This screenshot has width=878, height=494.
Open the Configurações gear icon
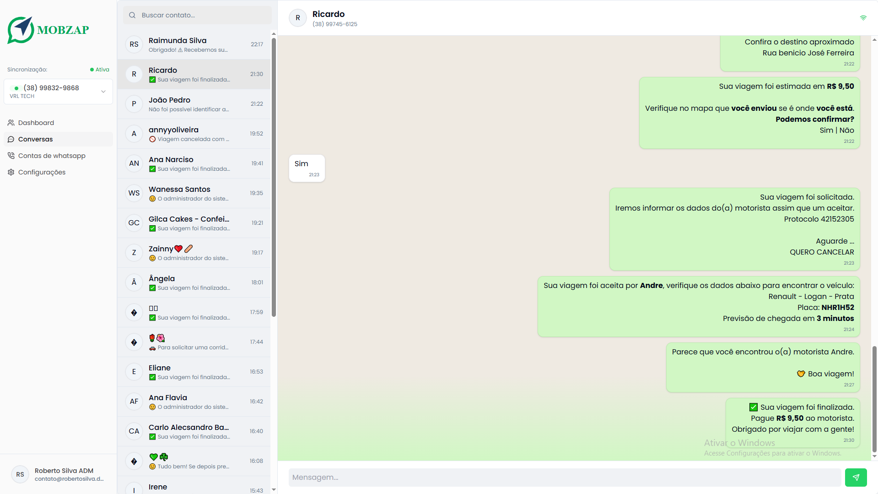11,172
